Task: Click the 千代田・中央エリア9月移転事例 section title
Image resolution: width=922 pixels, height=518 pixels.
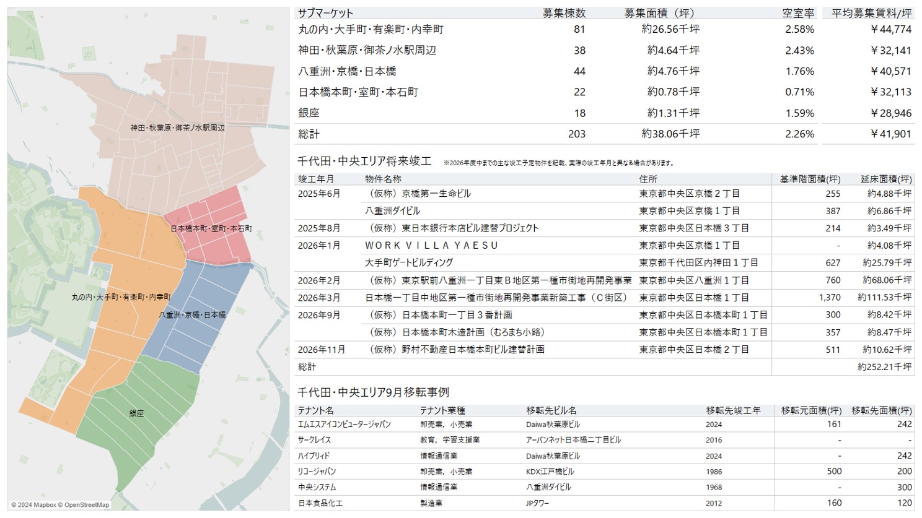Action: [x=373, y=392]
